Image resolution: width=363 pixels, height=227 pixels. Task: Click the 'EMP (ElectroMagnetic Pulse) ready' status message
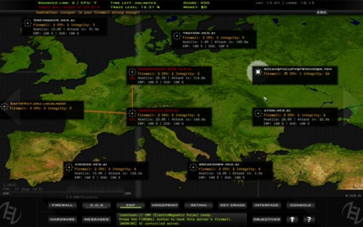(165, 215)
